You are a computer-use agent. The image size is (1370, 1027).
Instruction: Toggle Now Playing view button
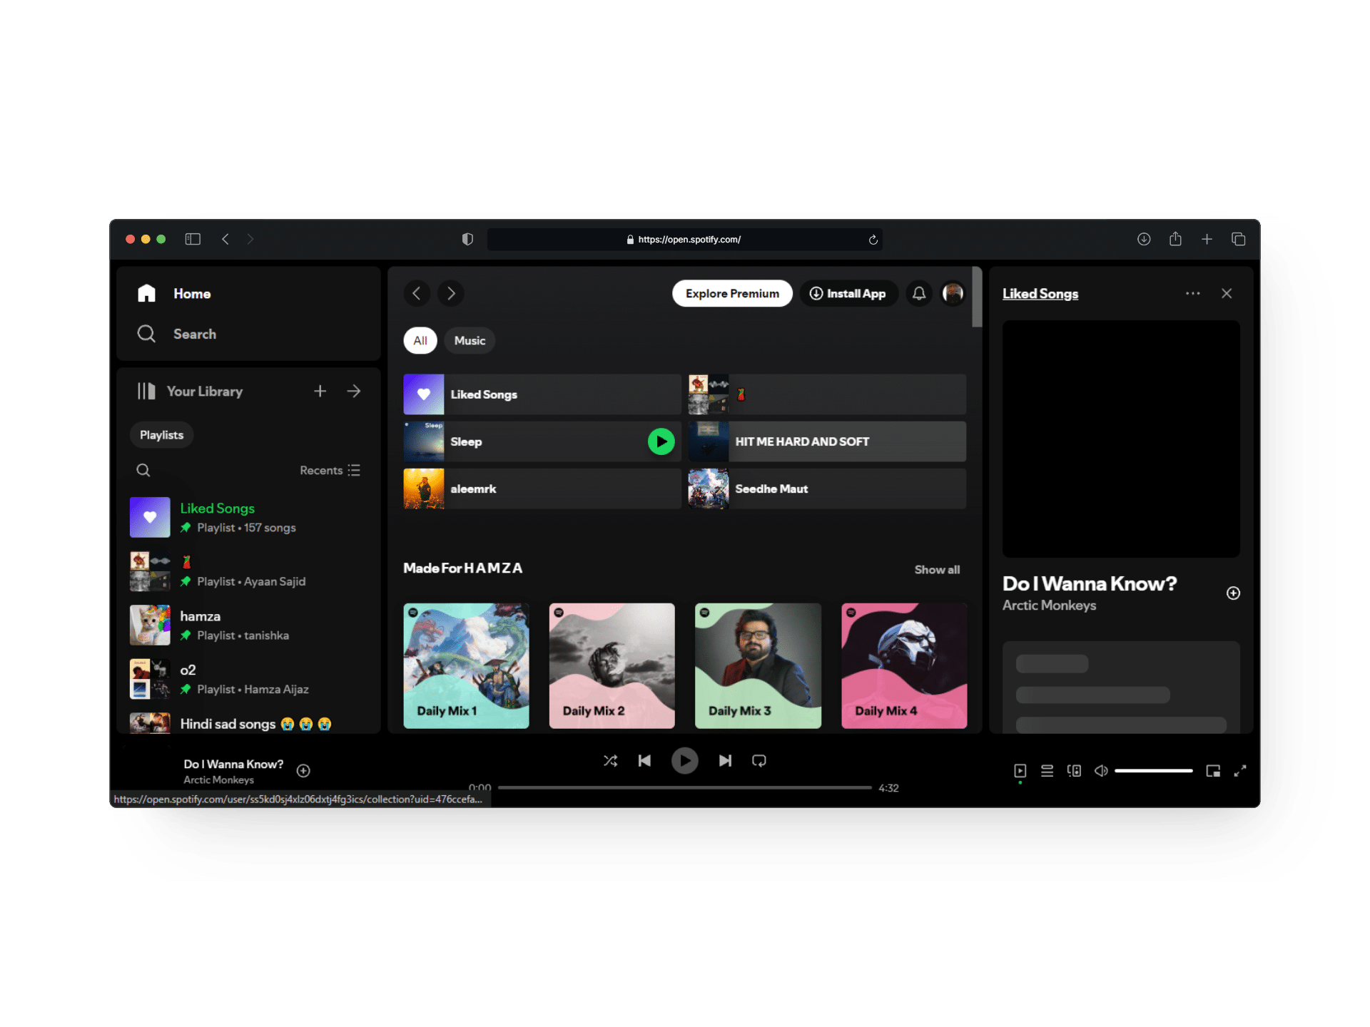click(1020, 770)
